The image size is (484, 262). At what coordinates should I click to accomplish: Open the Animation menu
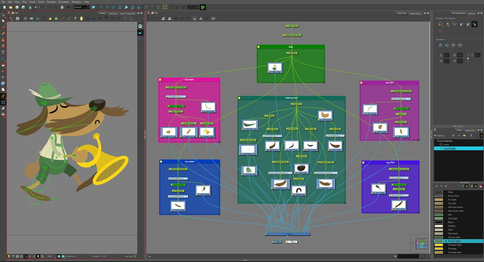point(64,2)
